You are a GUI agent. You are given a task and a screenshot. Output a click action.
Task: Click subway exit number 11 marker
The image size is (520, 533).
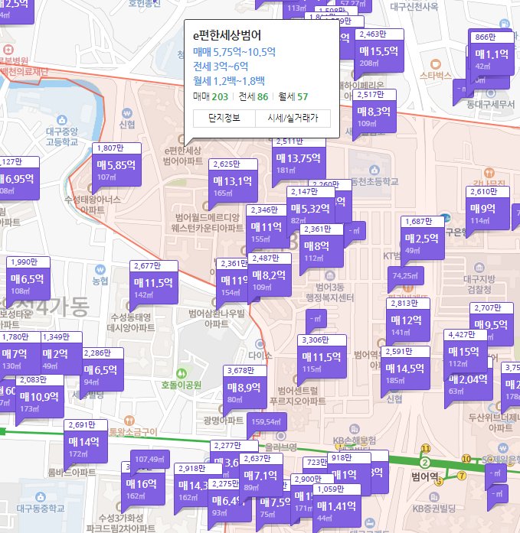point(426,449)
